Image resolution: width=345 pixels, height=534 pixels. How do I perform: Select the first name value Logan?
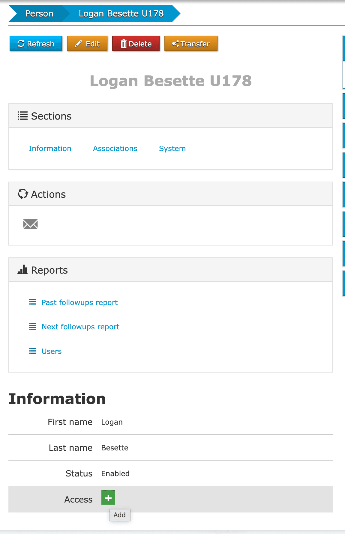(x=112, y=422)
